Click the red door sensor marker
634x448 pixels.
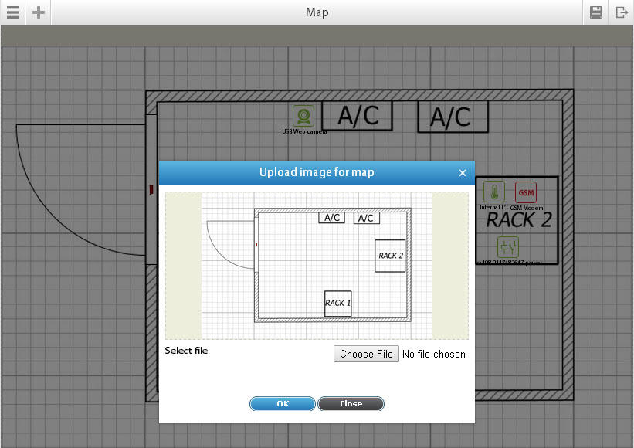(151, 190)
